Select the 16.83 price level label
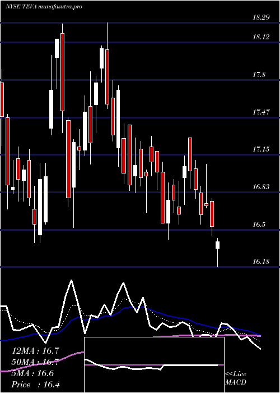 tap(262, 187)
